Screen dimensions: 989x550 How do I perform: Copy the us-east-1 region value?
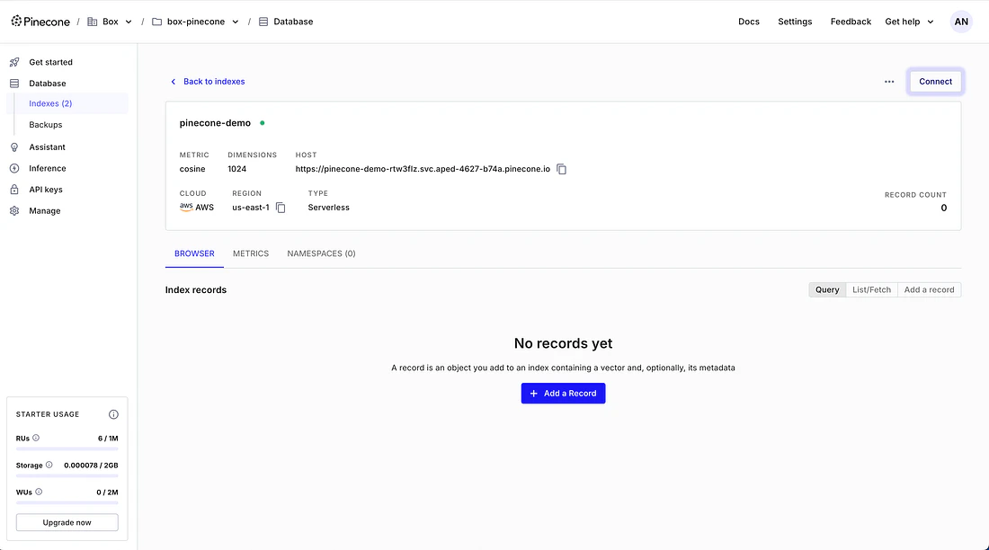click(281, 208)
